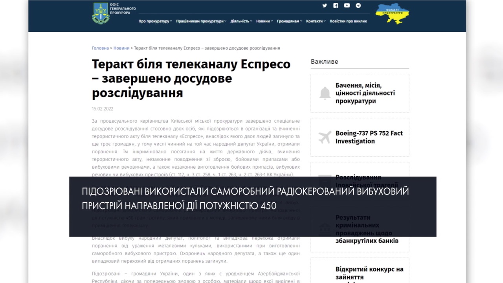Open the YouTube channel icon

347,6
